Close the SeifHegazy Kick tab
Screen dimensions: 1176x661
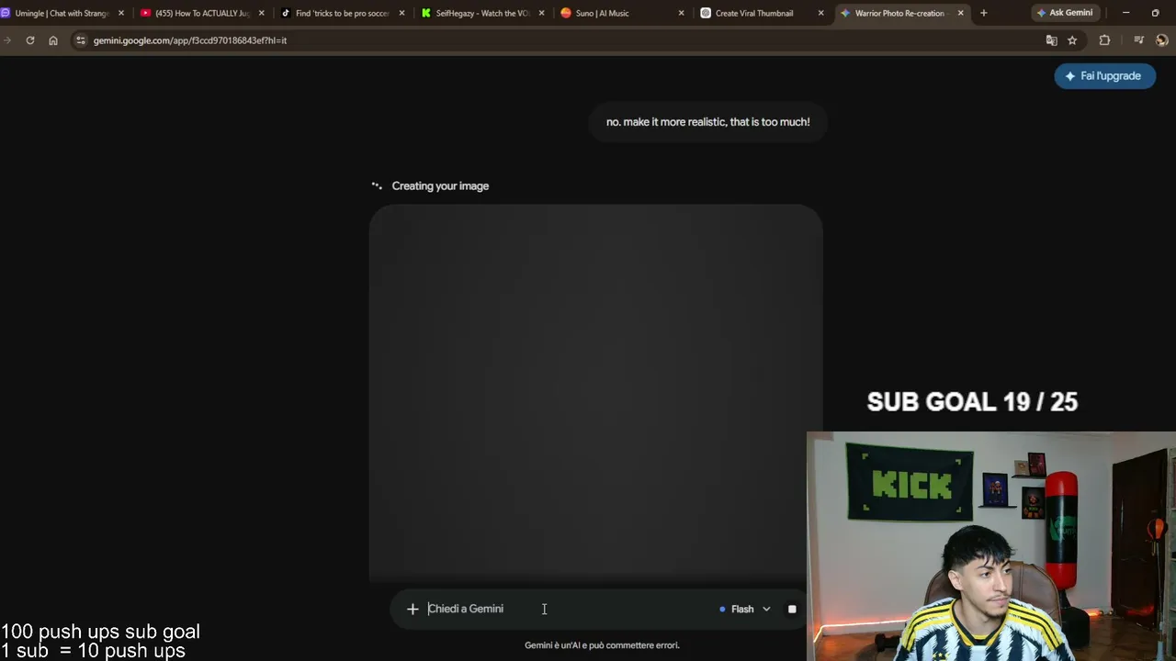[541, 13]
